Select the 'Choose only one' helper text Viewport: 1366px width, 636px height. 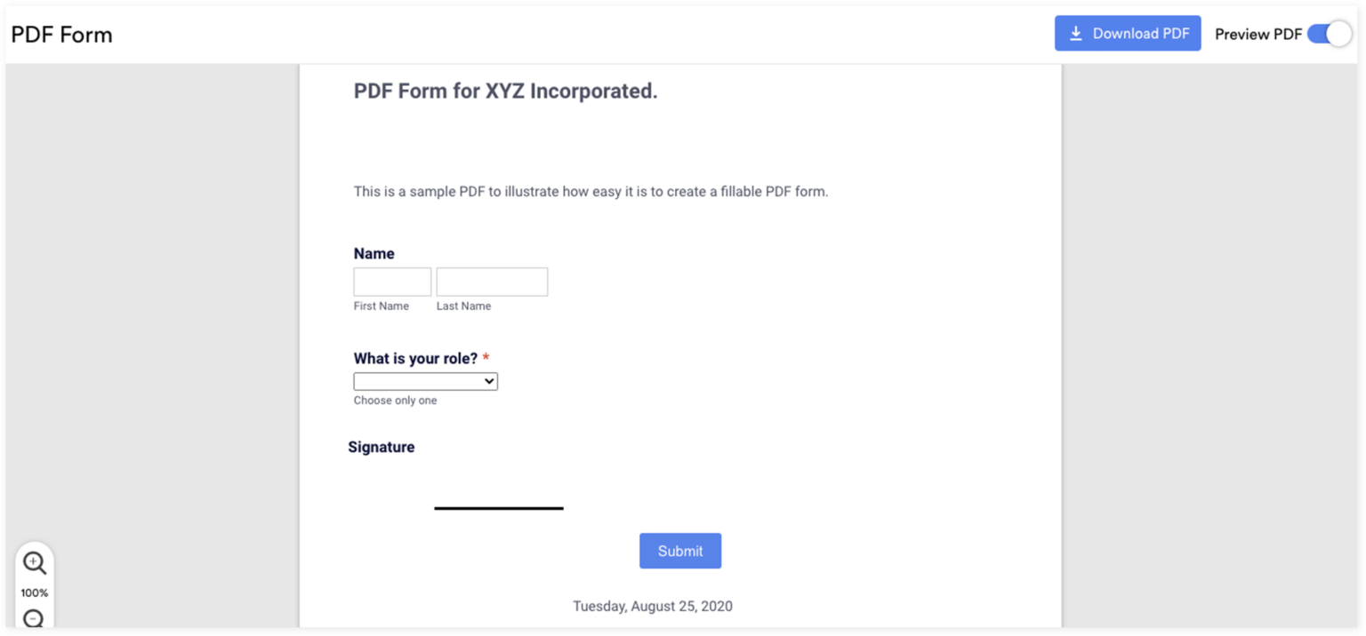395,400
